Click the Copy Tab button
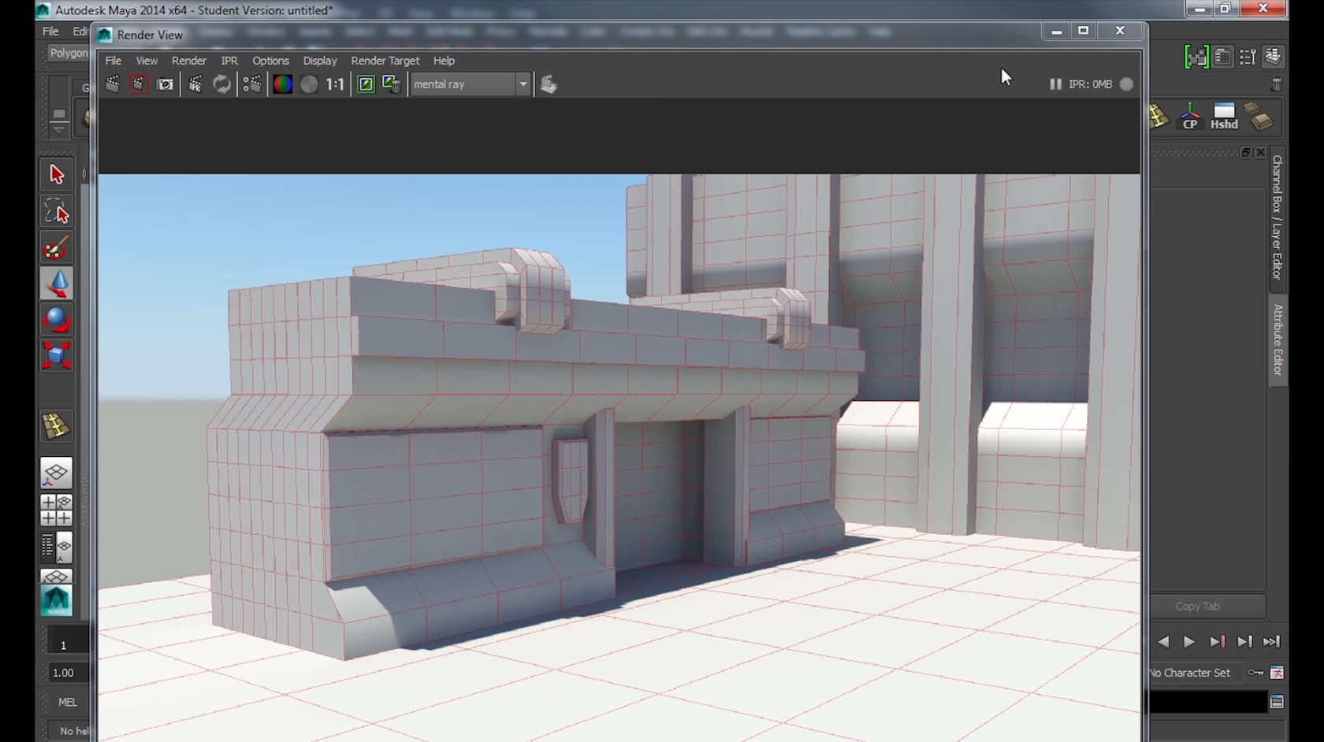The height and width of the screenshot is (742, 1324). [1197, 607]
